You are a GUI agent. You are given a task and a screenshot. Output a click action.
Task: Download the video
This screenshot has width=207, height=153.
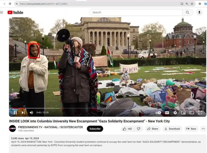click(172, 129)
